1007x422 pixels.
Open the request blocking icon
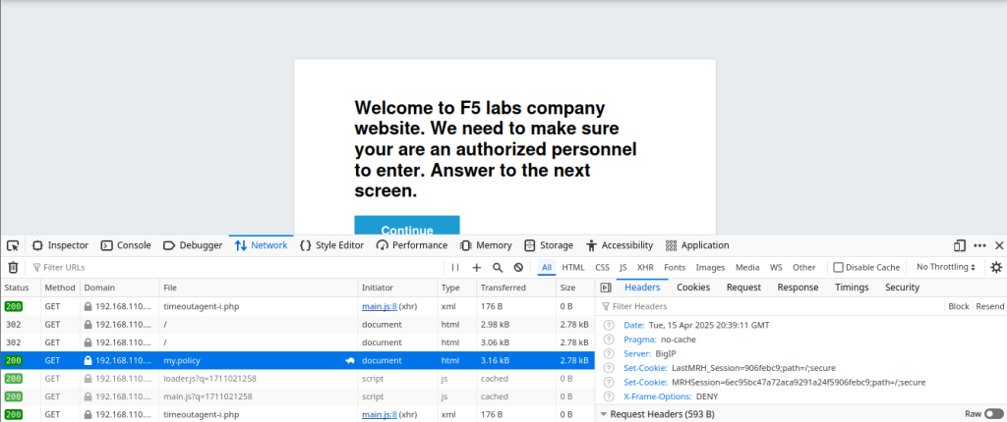point(518,267)
